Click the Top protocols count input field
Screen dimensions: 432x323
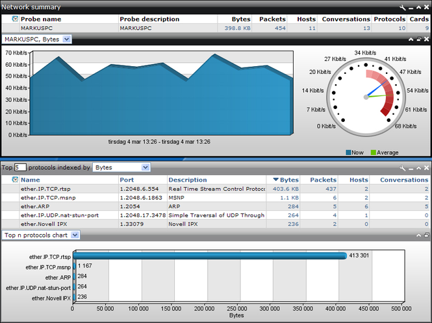click(20, 167)
